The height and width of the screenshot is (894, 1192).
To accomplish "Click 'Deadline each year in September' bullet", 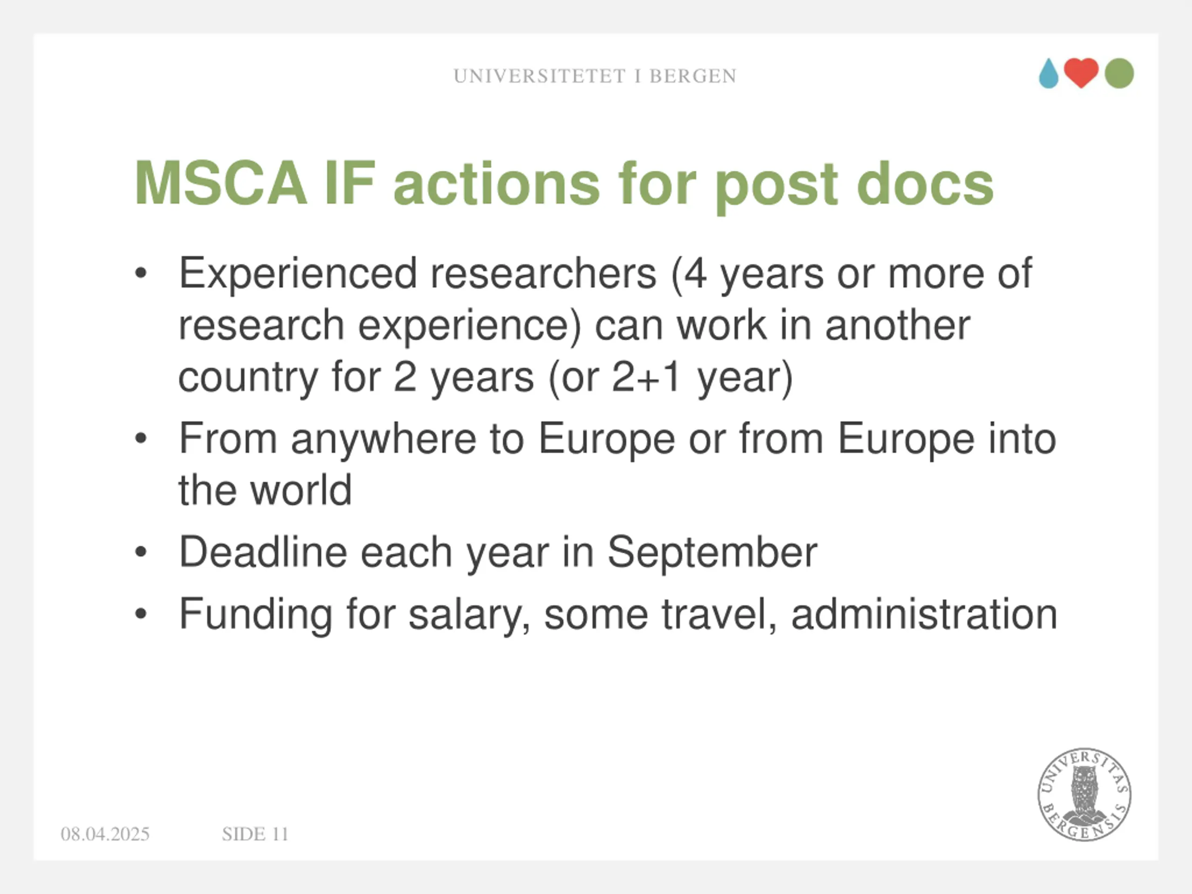I will 498,553.
